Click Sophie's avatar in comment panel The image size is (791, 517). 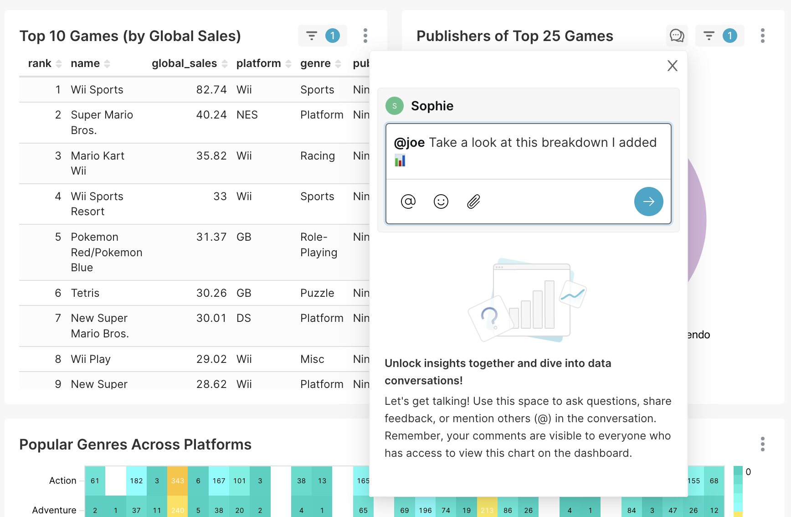point(395,106)
